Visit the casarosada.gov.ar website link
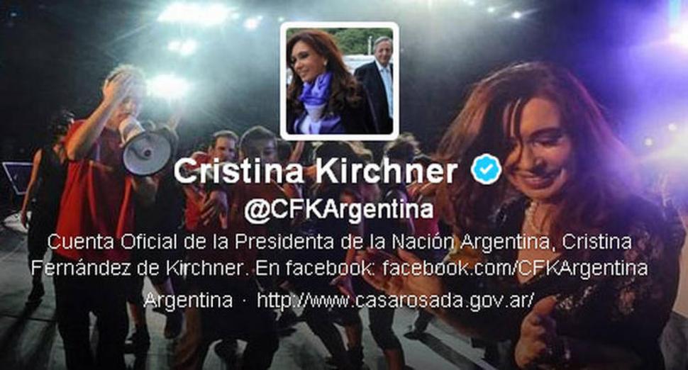Viewport: 688px width, 370px height. pyautogui.click(x=395, y=301)
